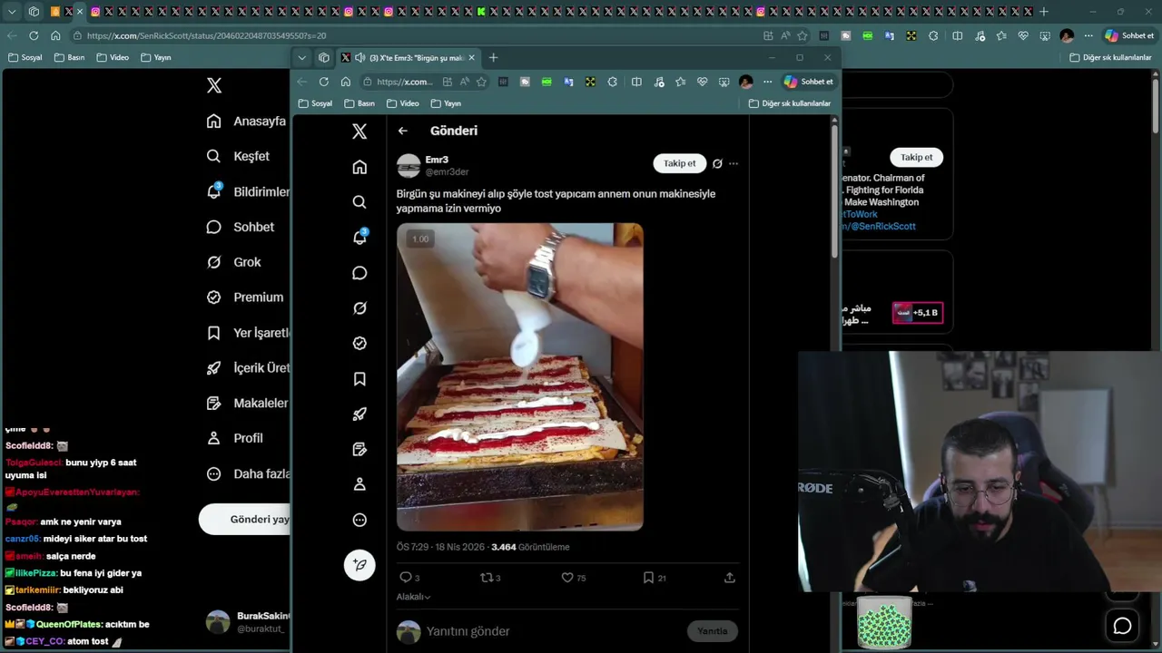
Task: Open Keşfet in the background X window
Action: tap(238, 156)
